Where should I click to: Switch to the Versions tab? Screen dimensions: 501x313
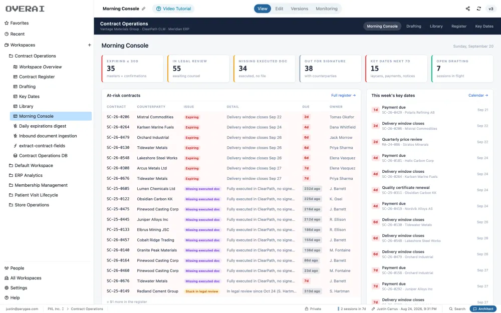[300, 9]
